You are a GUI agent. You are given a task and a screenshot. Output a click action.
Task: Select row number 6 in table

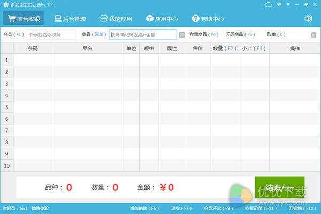[x=7, y=119]
